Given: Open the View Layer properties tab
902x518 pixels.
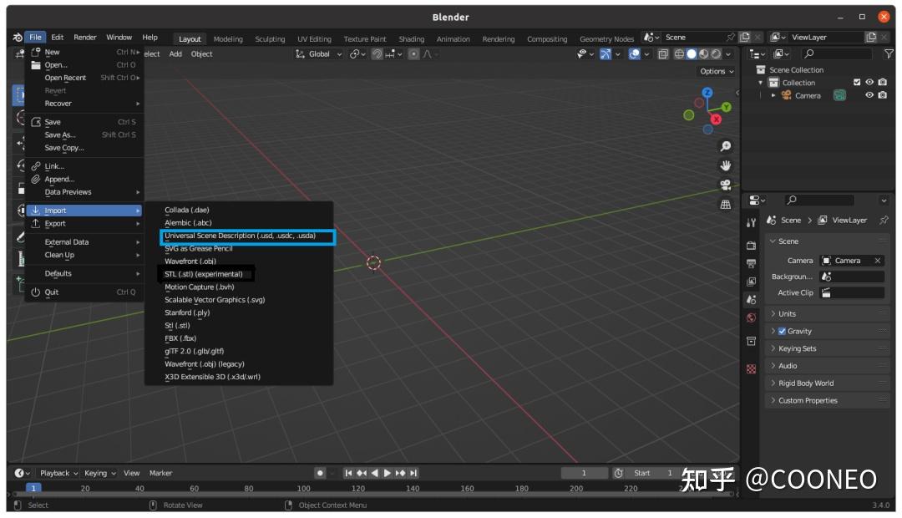Looking at the screenshot, I should (752, 282).
